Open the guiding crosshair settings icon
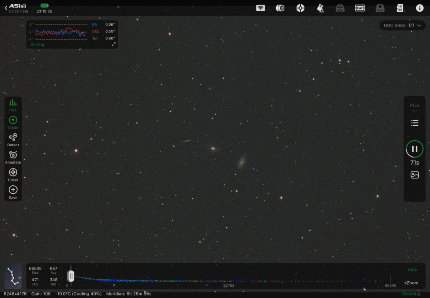430x298 pixels. [300, 8]
